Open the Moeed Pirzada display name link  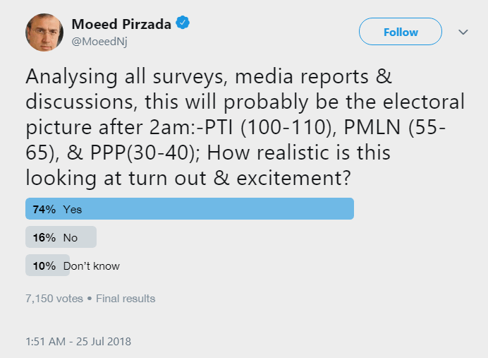[121, 23]
